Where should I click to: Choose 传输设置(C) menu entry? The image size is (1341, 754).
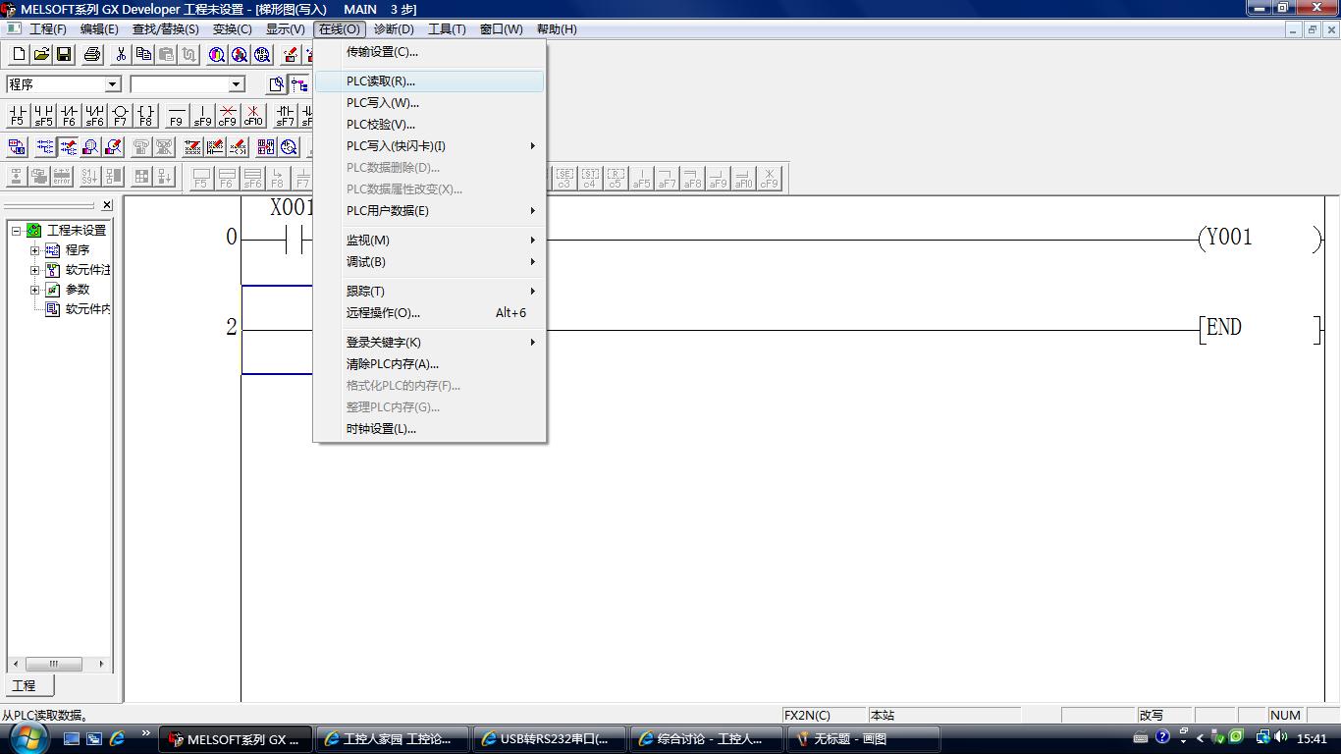pos(382,52)
